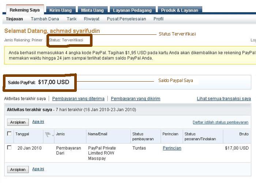Open Daftar istilah status pembayaran link
The width and height of the screenshot is (256, 183).
point(221,122)
